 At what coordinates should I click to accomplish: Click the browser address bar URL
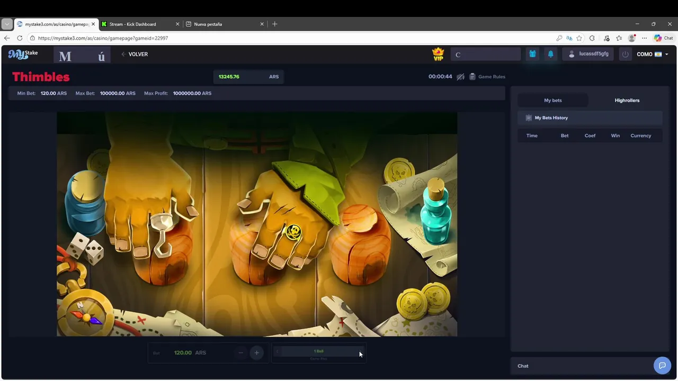(103, 38)
